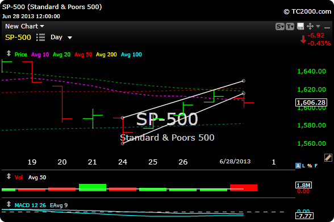Click the volume pane resize arrows icon
Screen dimensions: 334x222
(x=9, y=176)
